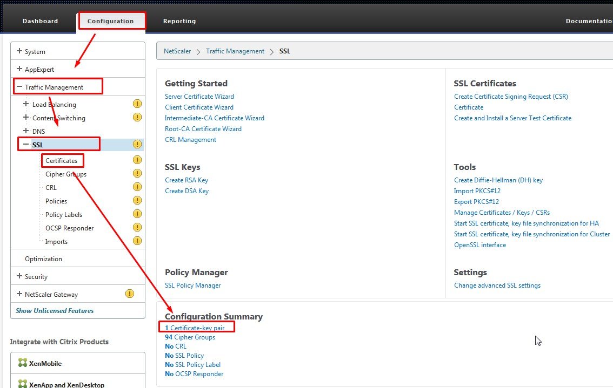Screen dimensions: 613x388
Task: Select Certificates in the SSL tree
Action: tap(61, 160)
